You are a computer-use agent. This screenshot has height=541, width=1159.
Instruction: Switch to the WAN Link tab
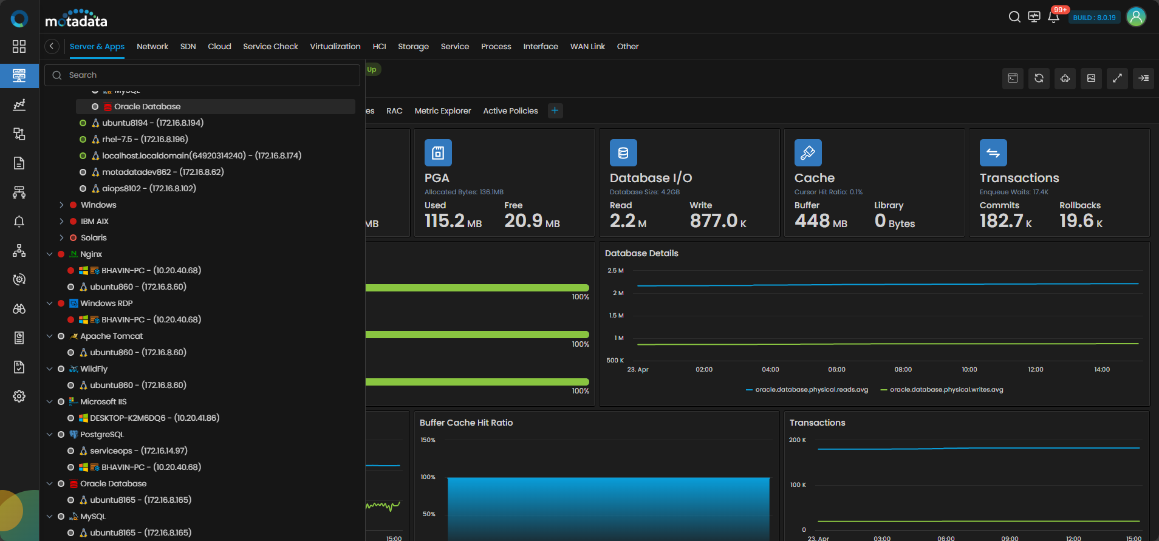(587, 46)
